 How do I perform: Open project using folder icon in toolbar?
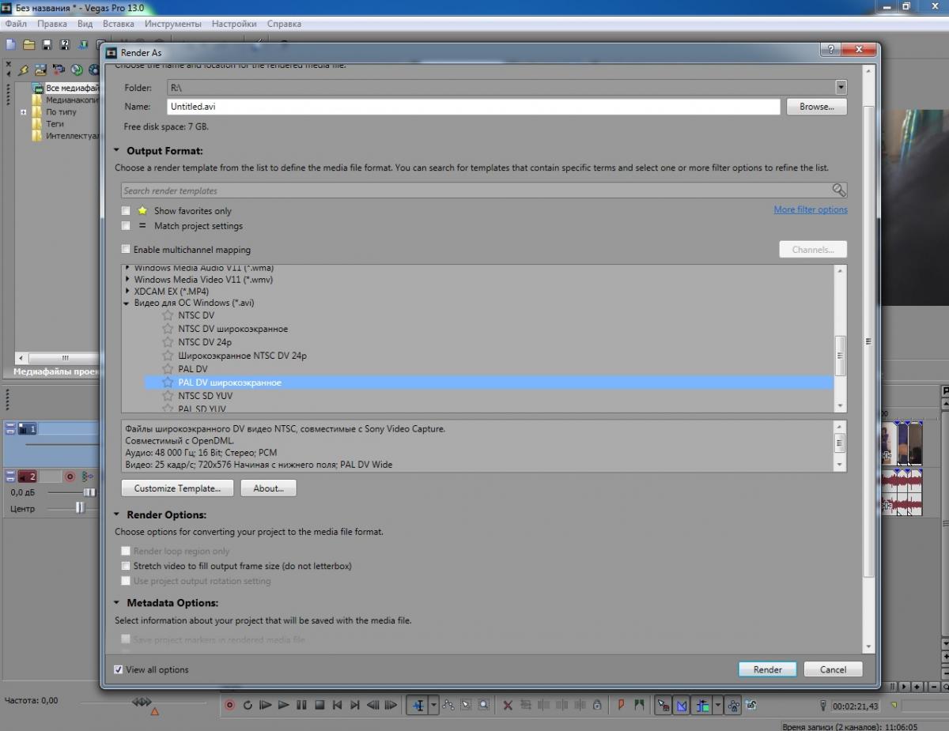[x=29, y=44]
